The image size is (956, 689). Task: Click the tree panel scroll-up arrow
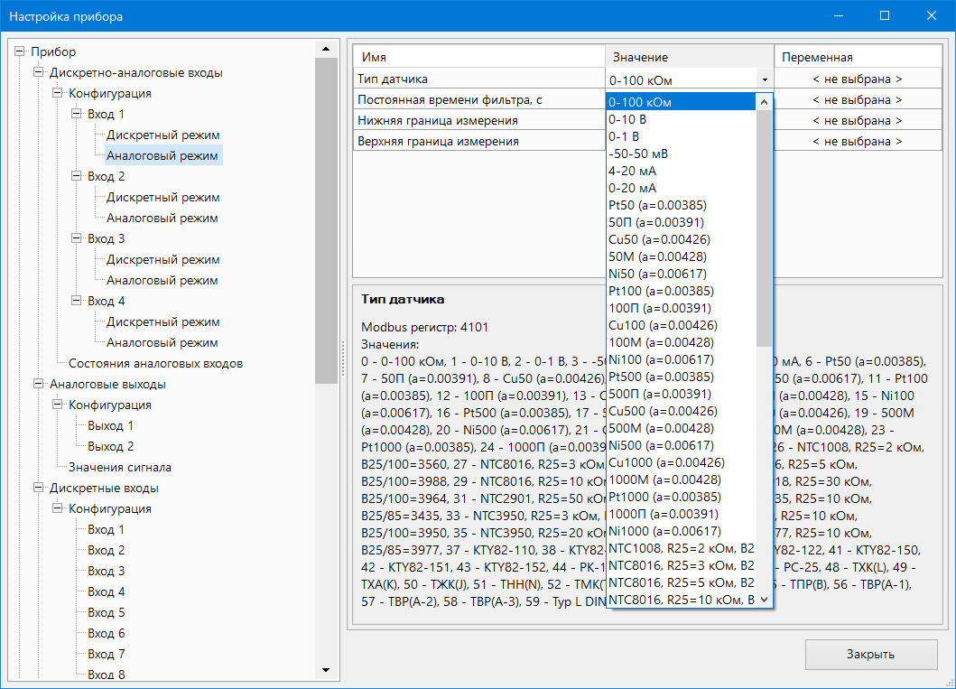(x=326, y=49)
